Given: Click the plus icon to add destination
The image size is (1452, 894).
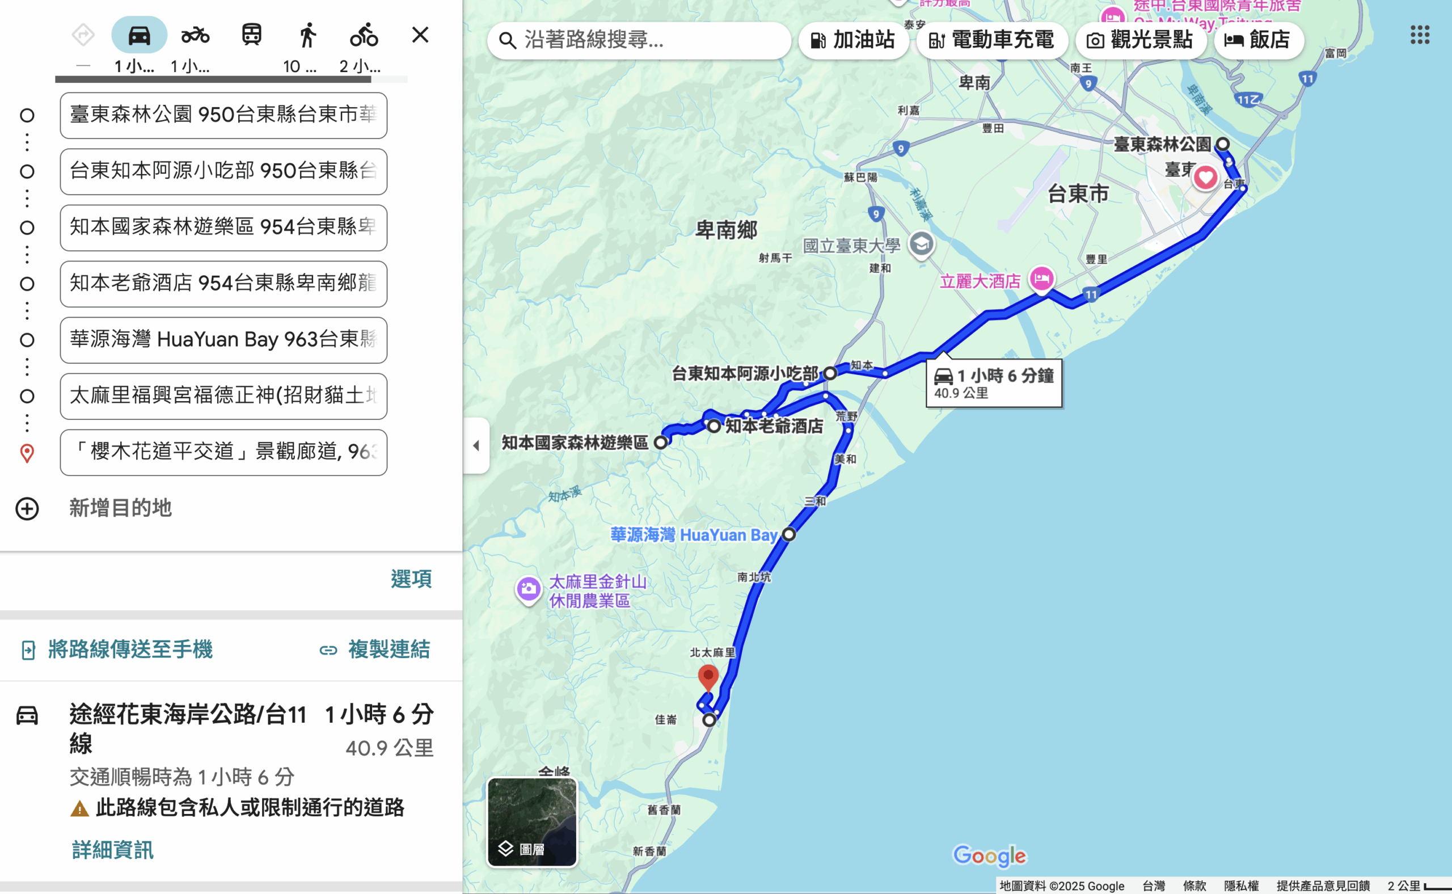Looking at the screenshot, I should pos(27,508).
